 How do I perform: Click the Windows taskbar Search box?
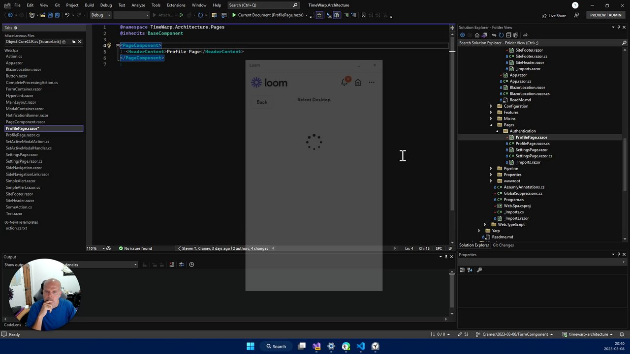276,346
